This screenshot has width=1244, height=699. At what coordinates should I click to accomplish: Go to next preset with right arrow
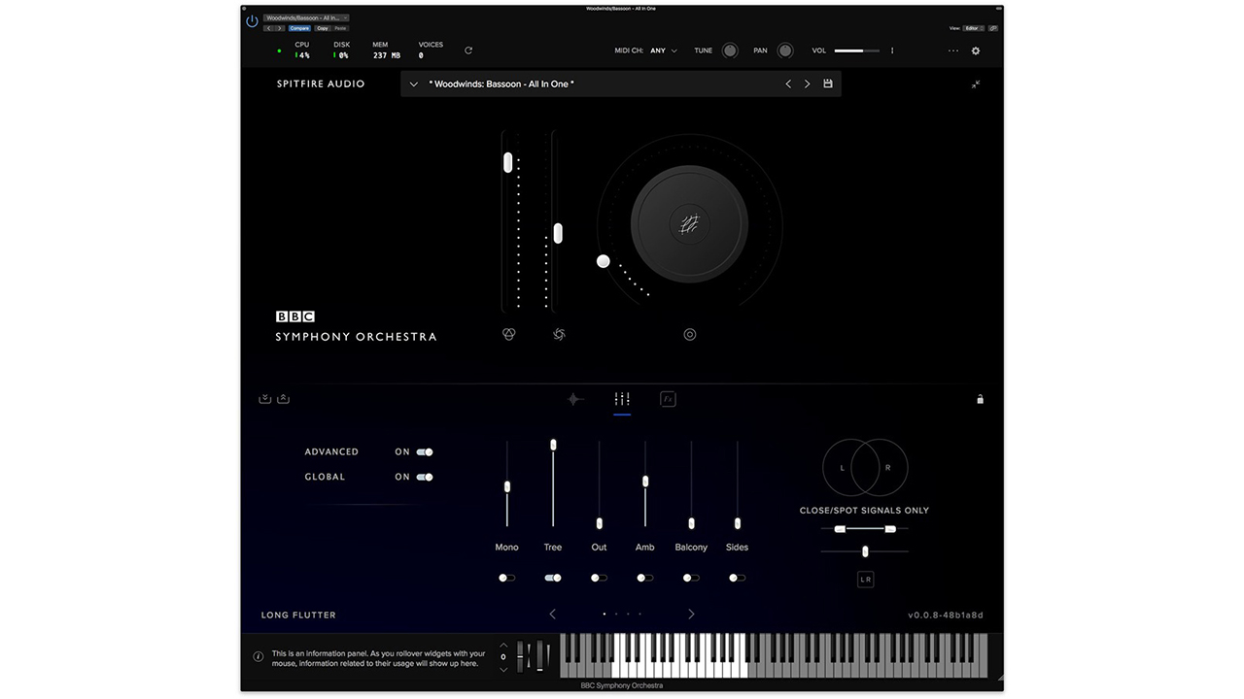807,83
